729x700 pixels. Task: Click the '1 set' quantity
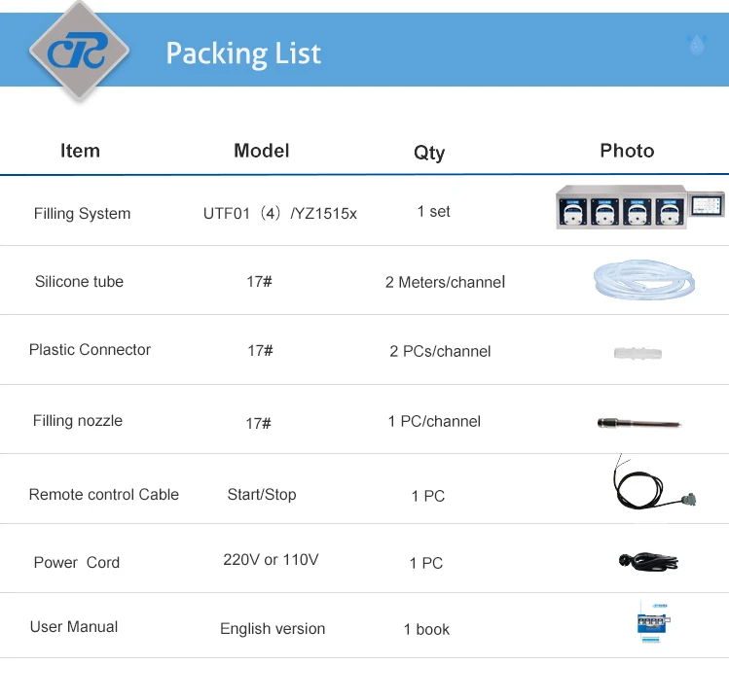click(x=433, y=212)
